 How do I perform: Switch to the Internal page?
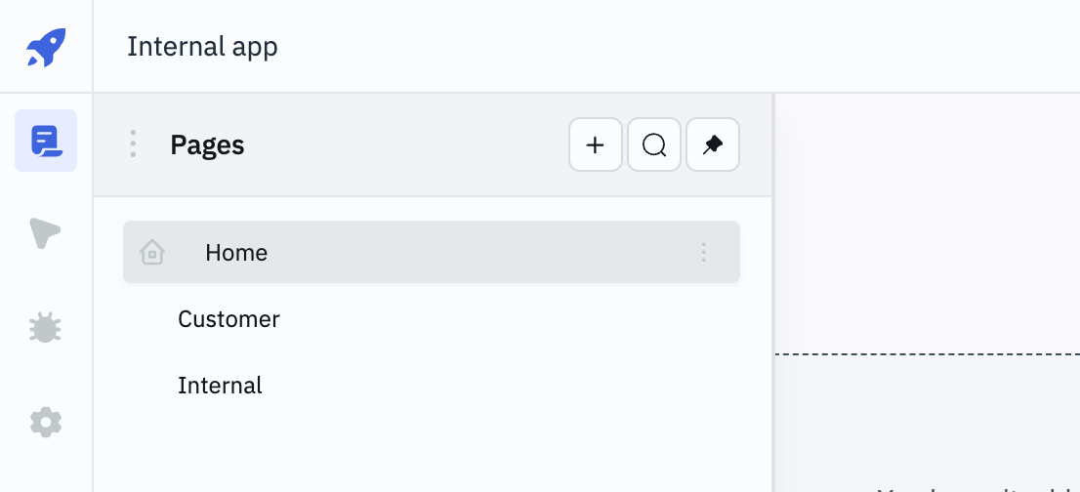[x=220, y=386]
